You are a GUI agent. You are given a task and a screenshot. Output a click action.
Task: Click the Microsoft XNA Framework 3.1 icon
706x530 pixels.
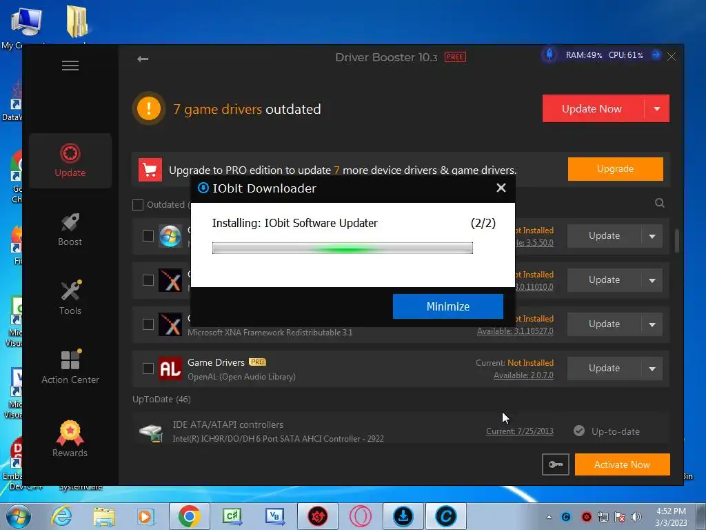click(170, 324)
